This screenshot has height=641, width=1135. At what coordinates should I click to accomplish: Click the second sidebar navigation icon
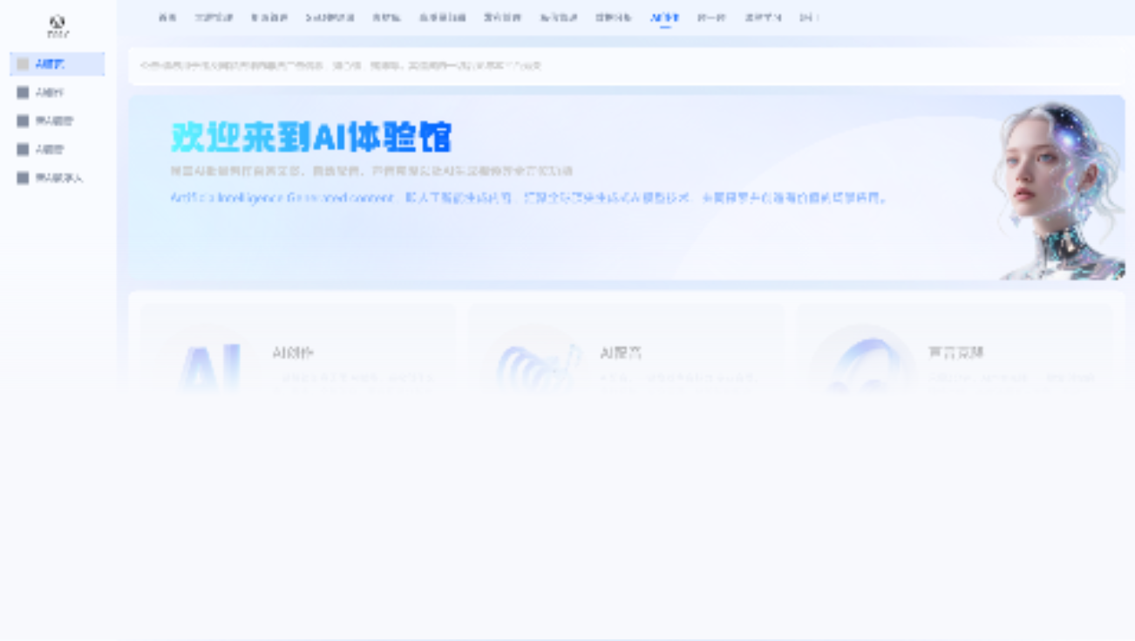point(22,92)
